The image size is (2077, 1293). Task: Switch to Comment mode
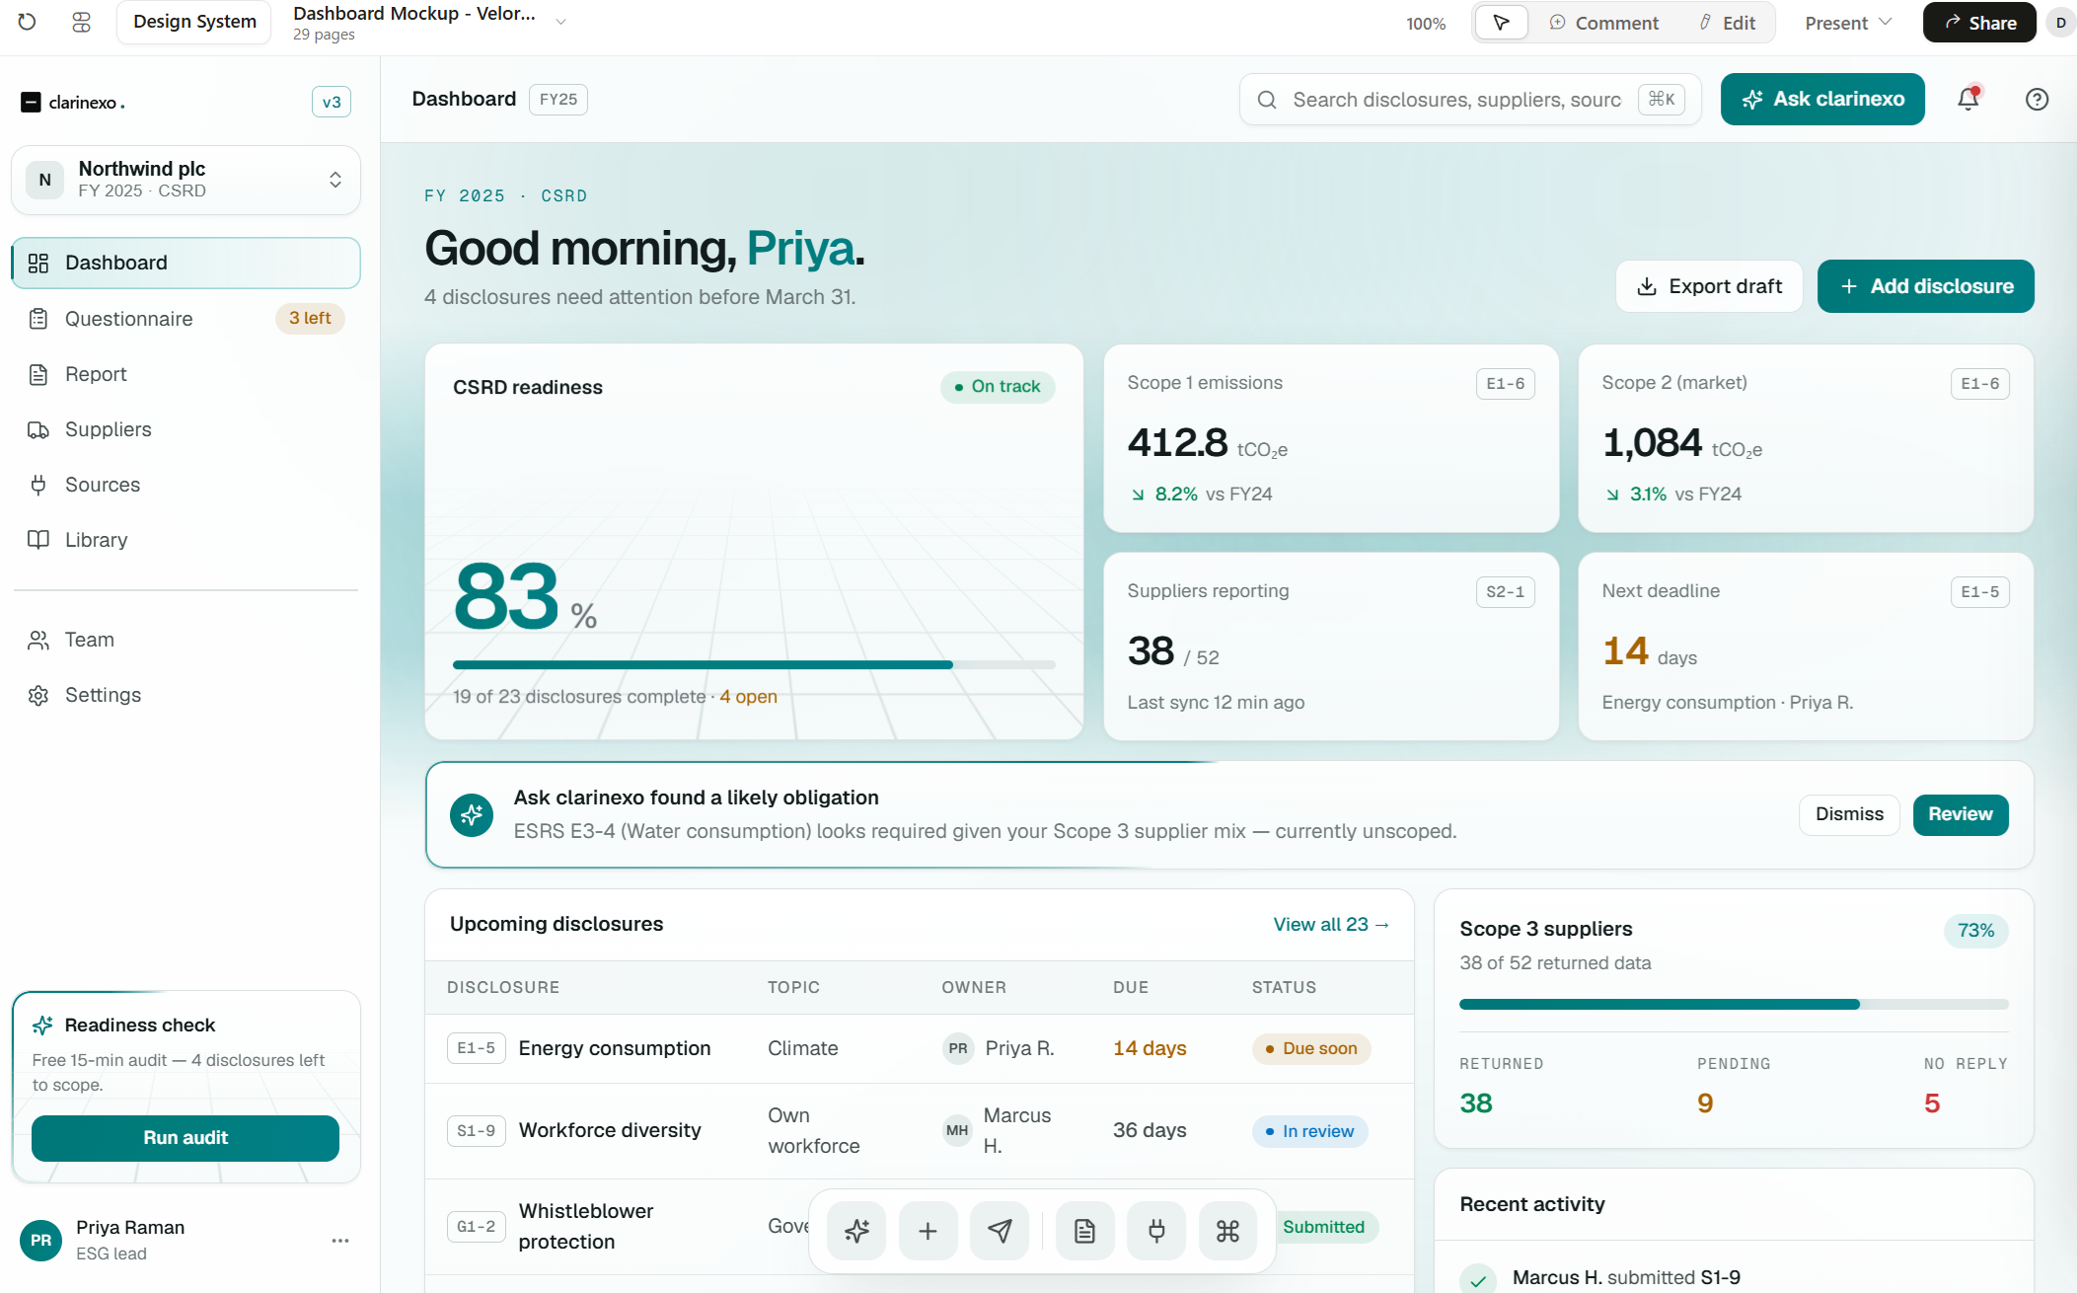coord(1604,23)
